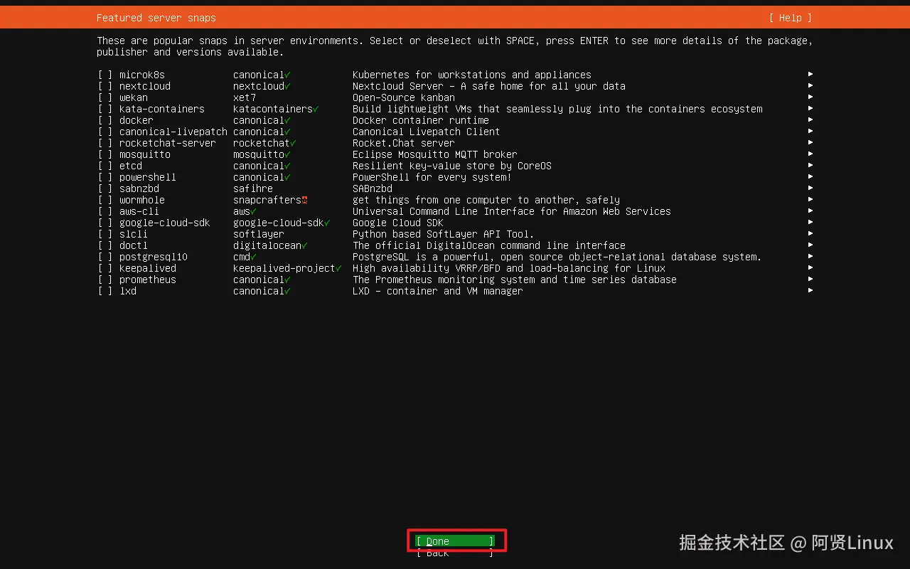910x569 pixels.
Task: Click the verified checkmark beside katacontainers
Action: pyautogui.click(x=316, y=109)
